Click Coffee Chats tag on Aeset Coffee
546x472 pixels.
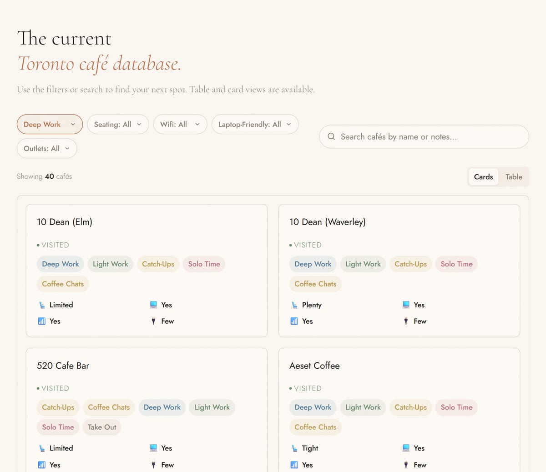click(x=315, y=427)
